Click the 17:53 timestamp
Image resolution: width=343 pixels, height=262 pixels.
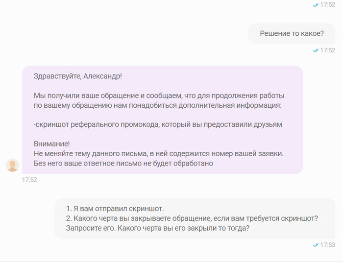pyautogui.click(x=327, y=244)
